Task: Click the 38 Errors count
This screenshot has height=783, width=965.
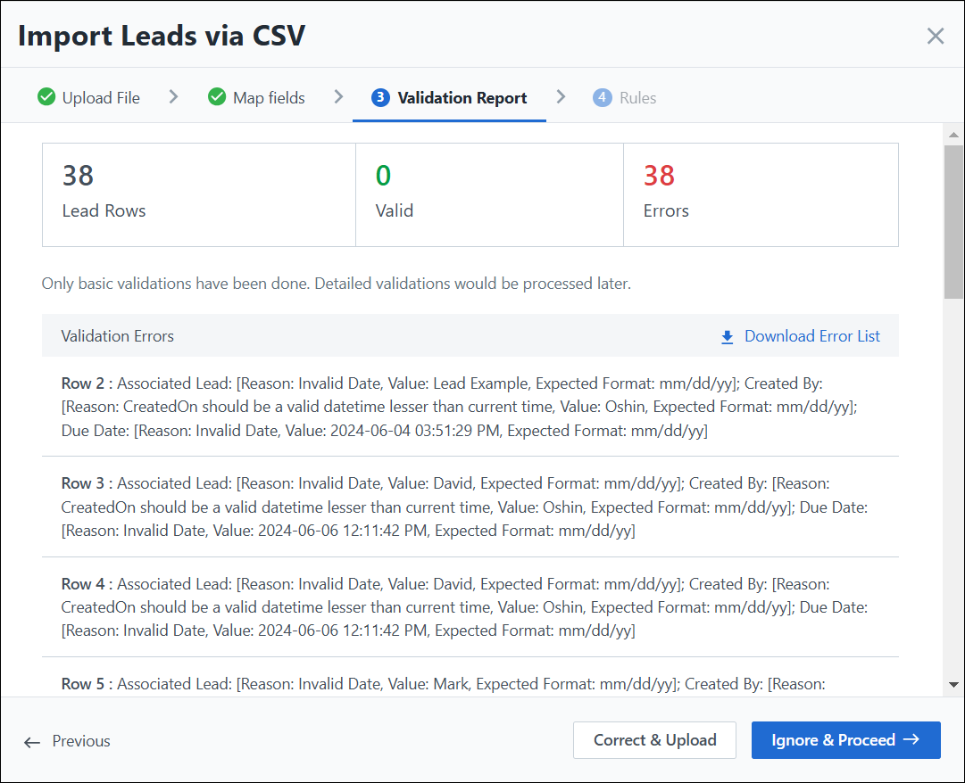Action: (659, 176)
